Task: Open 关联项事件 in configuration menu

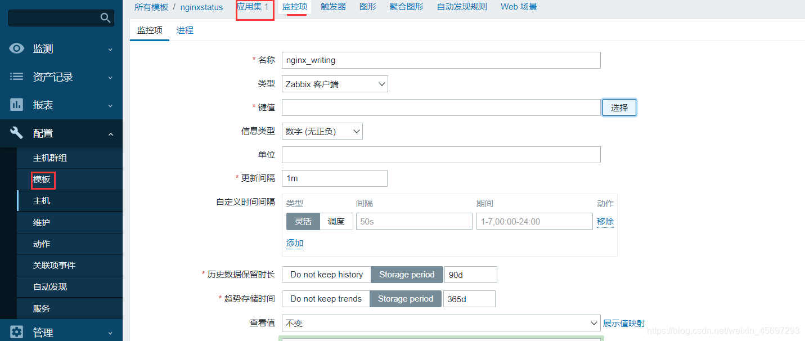Action: (x=54, y=265)
